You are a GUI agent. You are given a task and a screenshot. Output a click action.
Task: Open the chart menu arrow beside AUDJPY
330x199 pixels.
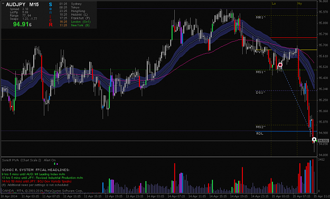[3, 4]
